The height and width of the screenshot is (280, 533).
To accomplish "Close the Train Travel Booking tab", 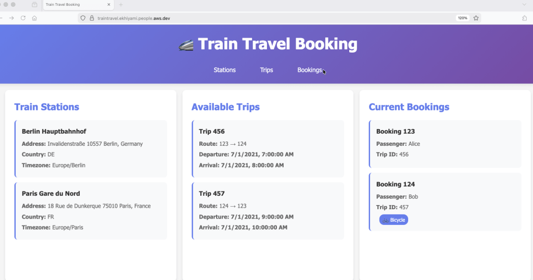I will point(109,5).
